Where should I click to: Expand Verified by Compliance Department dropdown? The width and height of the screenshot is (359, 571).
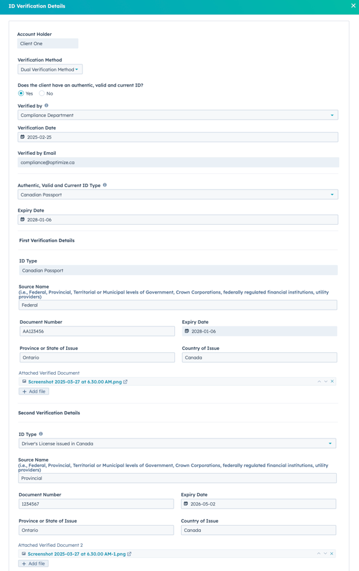(x=178, y=115)
